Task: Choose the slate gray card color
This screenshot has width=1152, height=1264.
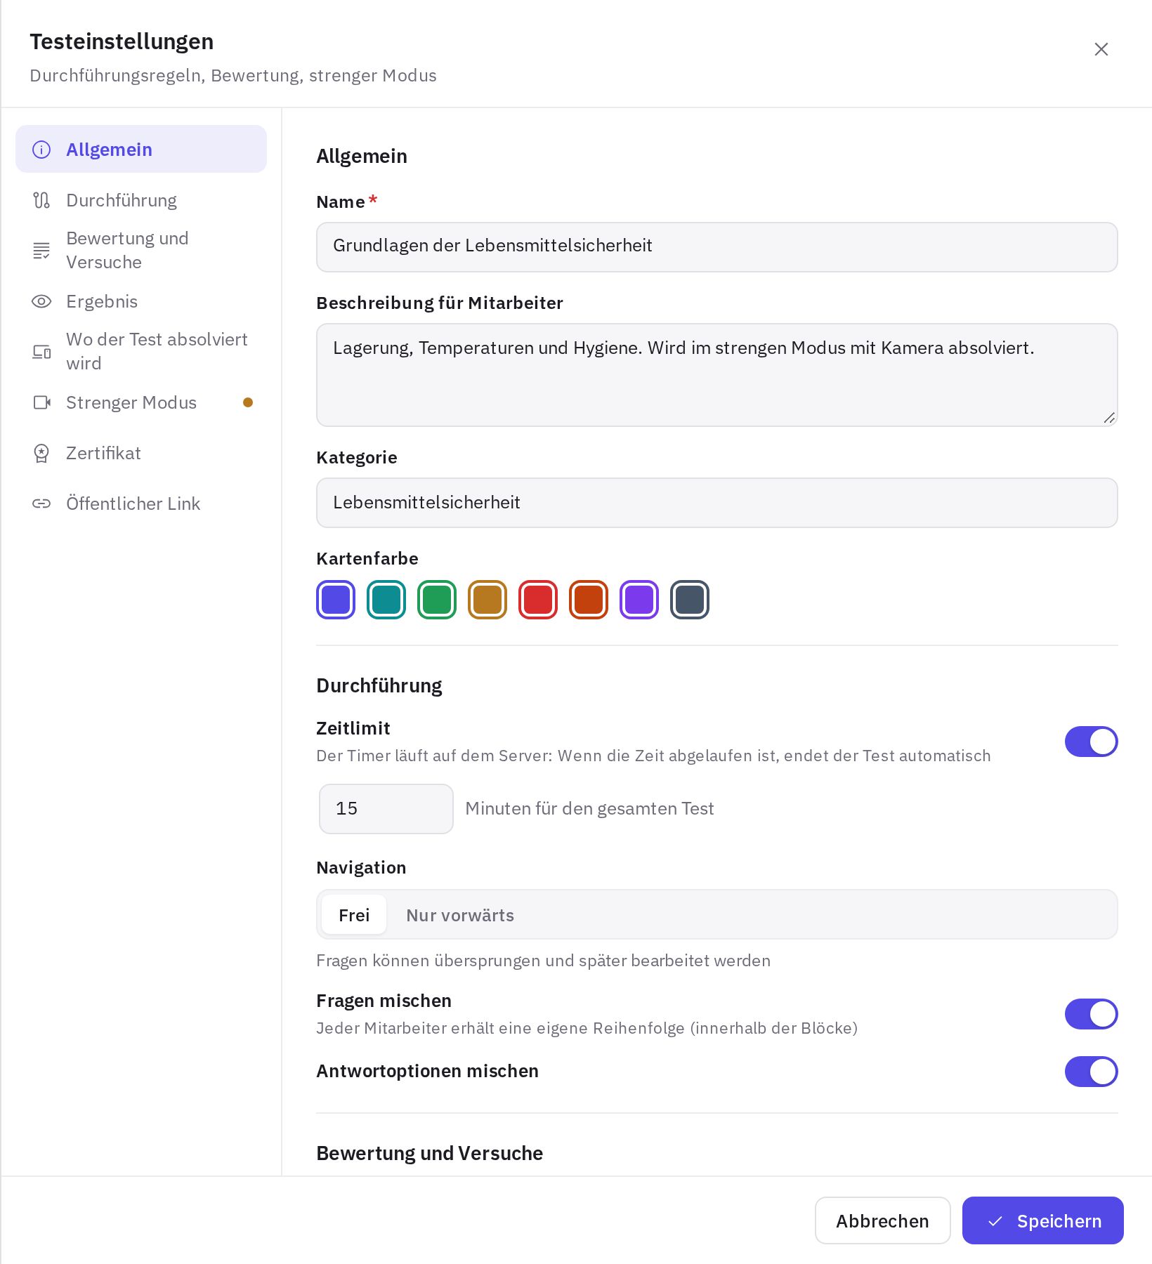Action: (x=690, y=600)
